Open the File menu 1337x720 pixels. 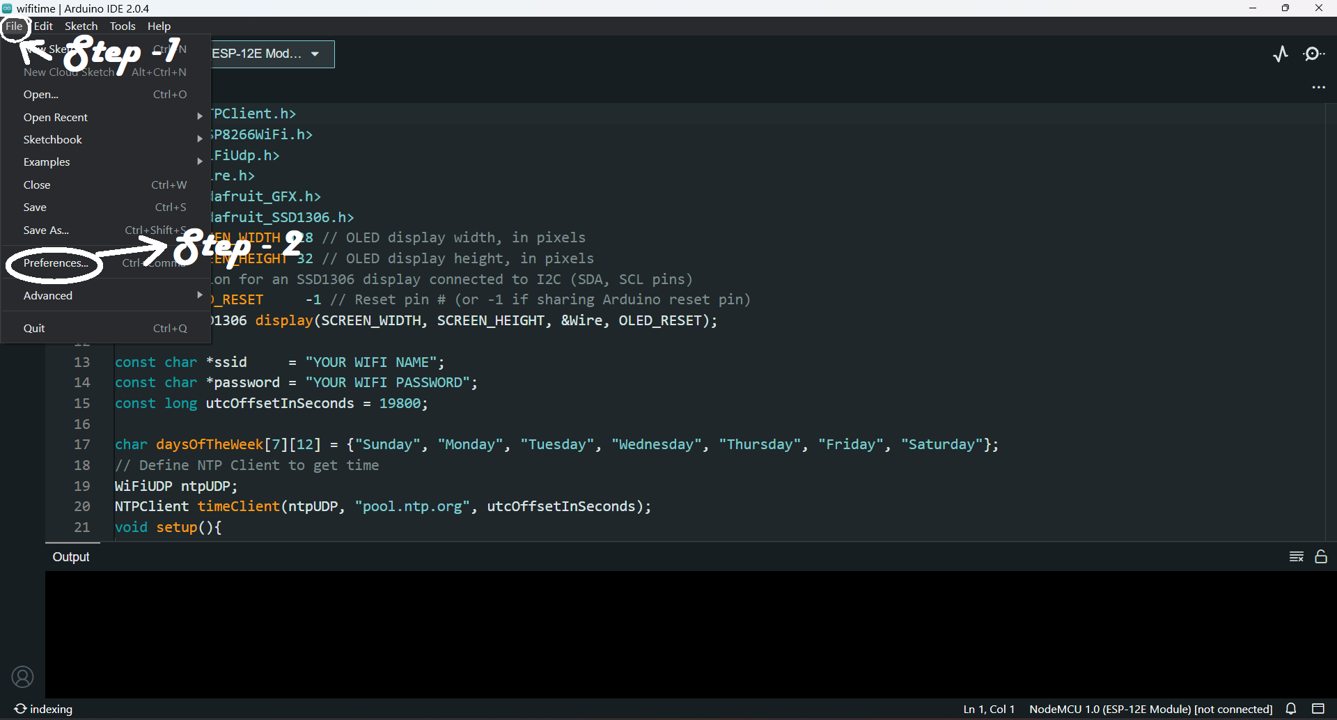tap(14, 26)
